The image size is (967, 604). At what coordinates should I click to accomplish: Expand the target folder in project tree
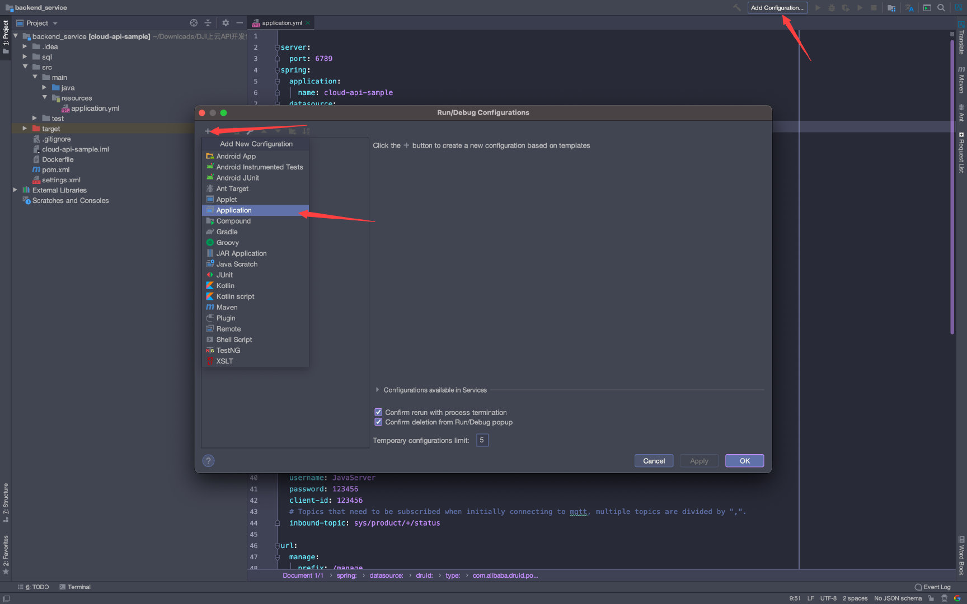click(25, 129)
